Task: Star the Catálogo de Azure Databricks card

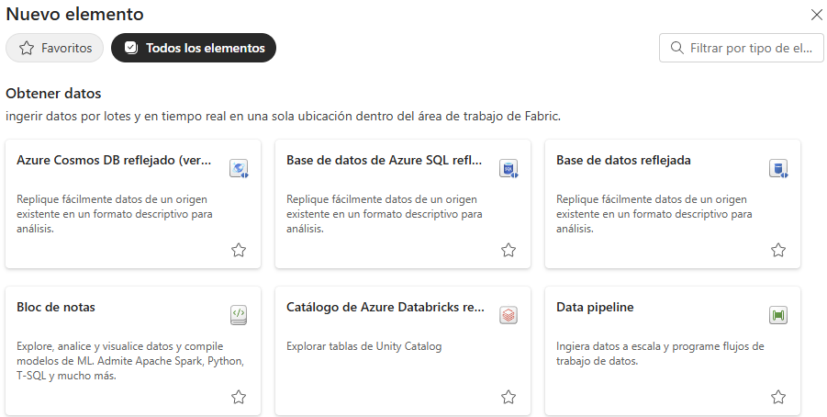Action: click(508, 397)
